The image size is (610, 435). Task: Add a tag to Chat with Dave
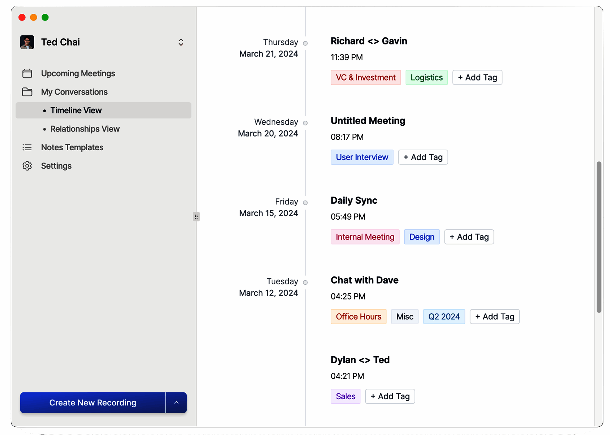pos(494,316)
